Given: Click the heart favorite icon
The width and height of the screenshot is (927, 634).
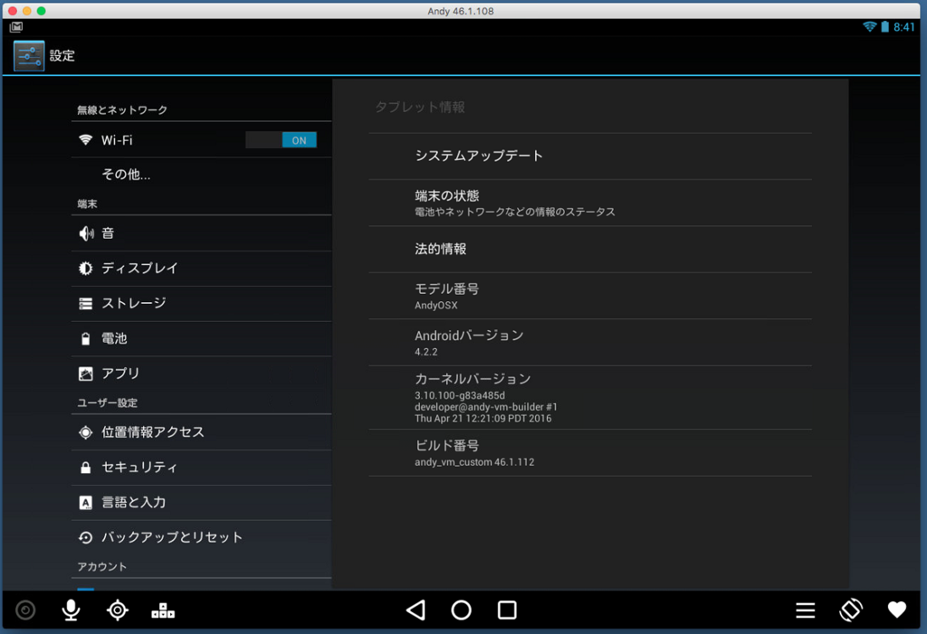Looking at the screenshot, I should coord(897,610).
